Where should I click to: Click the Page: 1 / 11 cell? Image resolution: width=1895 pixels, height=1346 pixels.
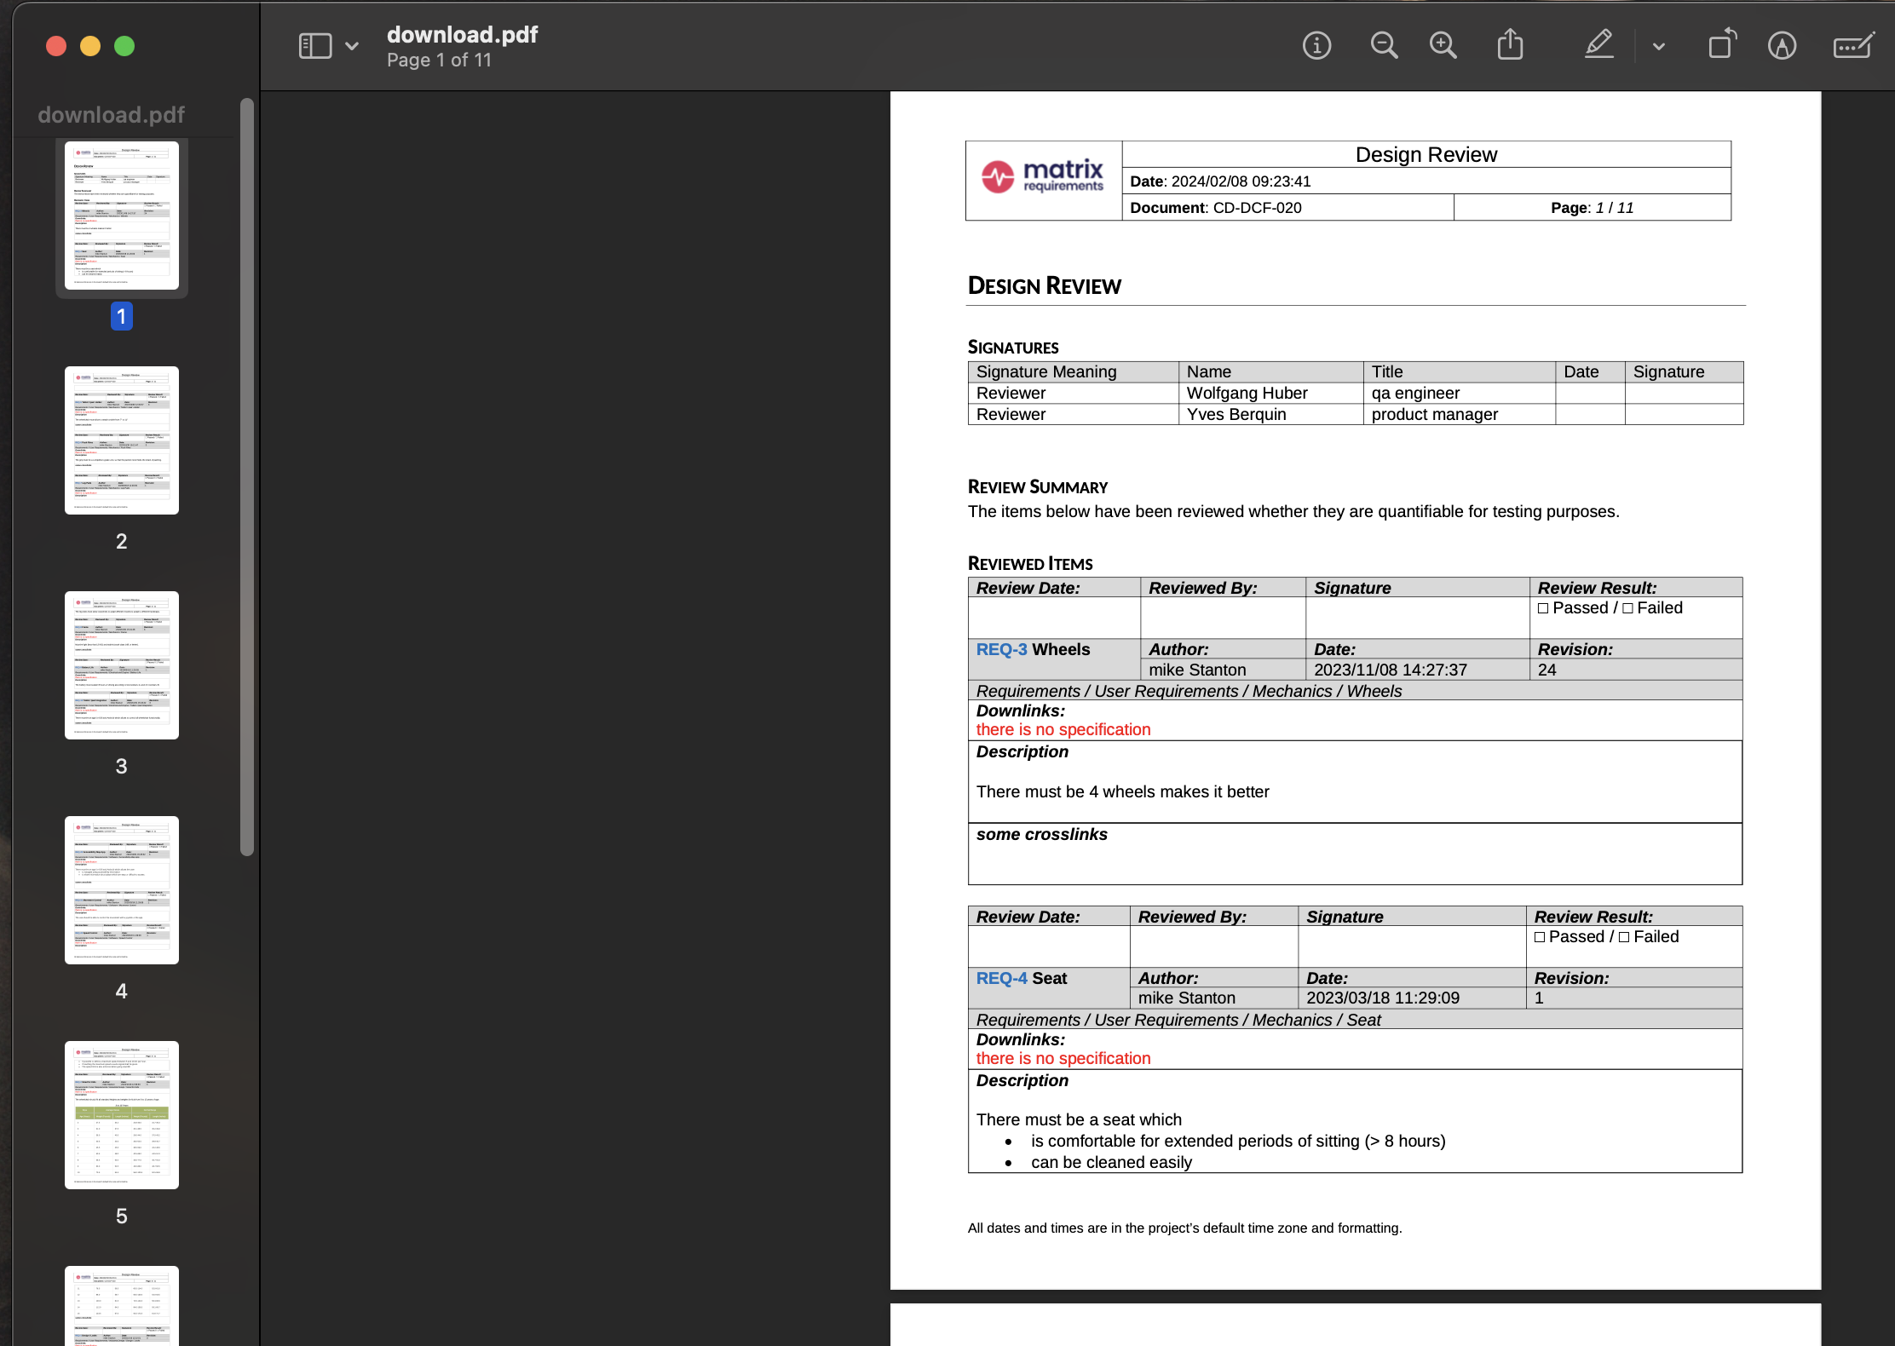coord(1592,207)
